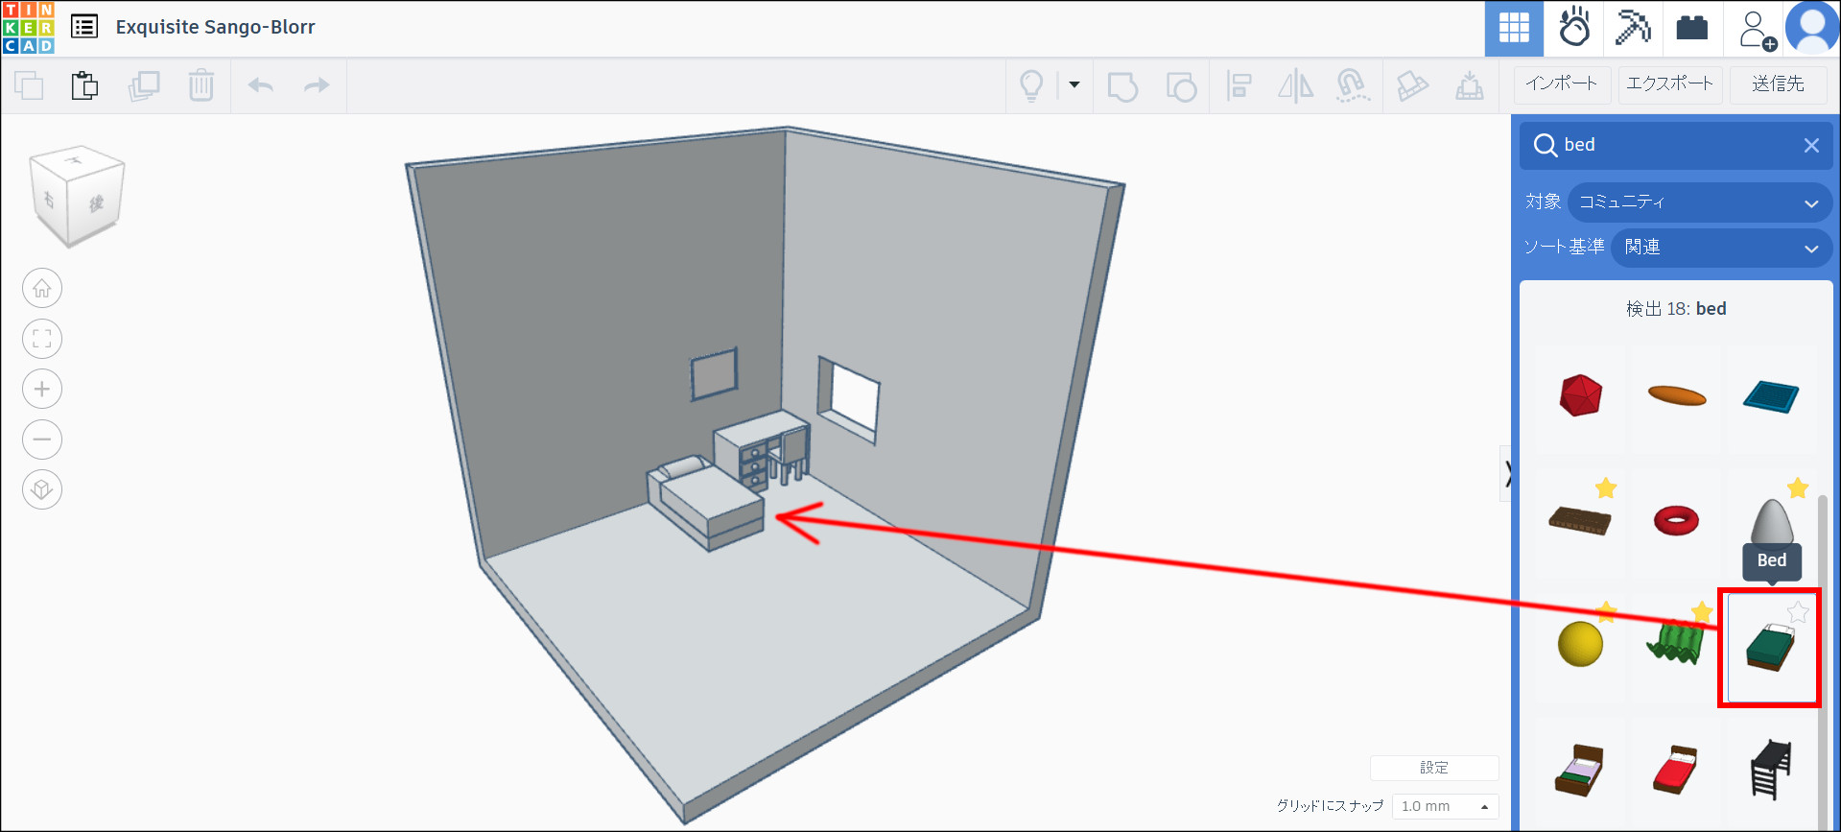Toggle perspective and orthographic view

click(x=42, y=489)
